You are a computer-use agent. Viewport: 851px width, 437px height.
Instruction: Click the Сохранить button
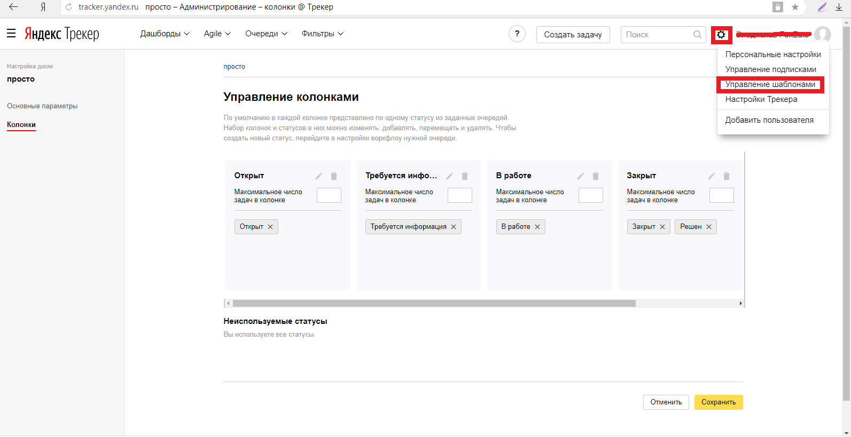(x=719, y=402)
